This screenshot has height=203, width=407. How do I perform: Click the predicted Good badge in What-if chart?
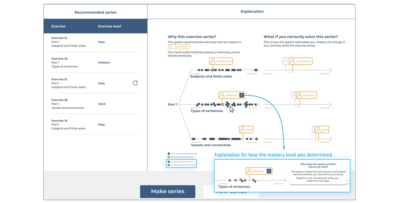[322, 130]
